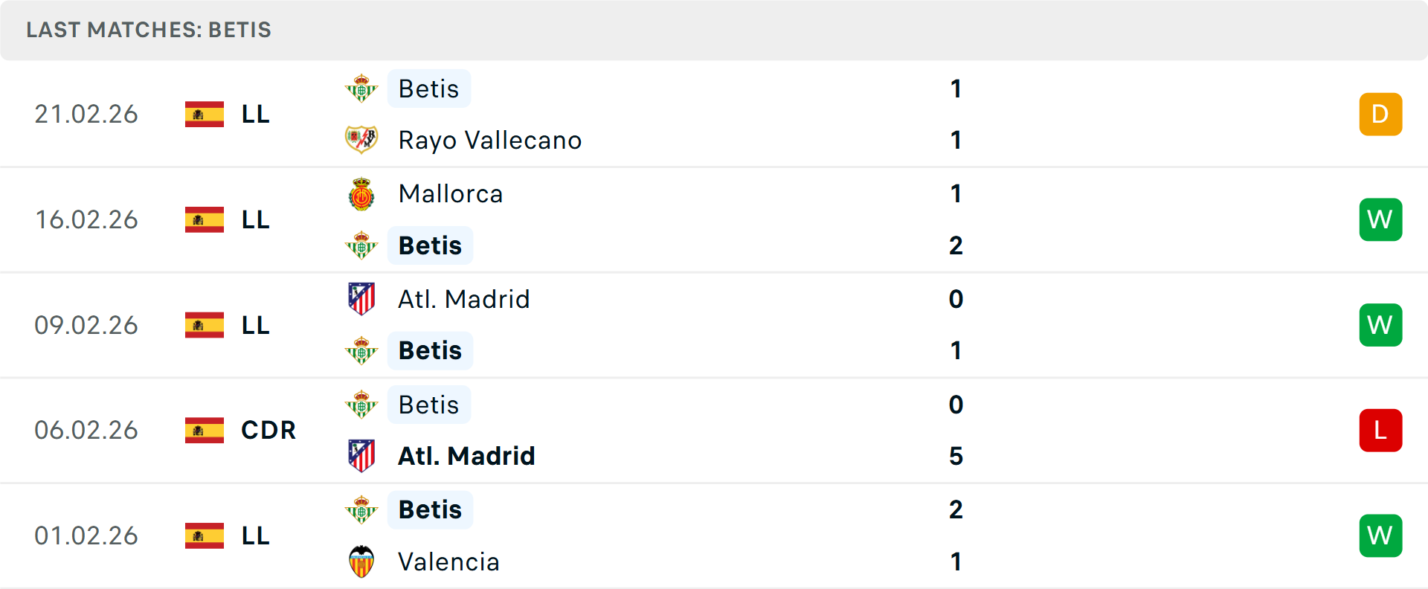The width and height of the screenshot is (1428, 589).
Task: Click the W badge for the Mallorca match
Action: [x=1380, y=220]
